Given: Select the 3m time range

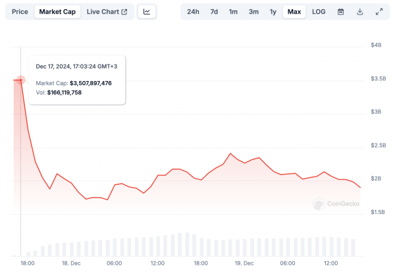Looking at the screenshot, I should point(253,12).
